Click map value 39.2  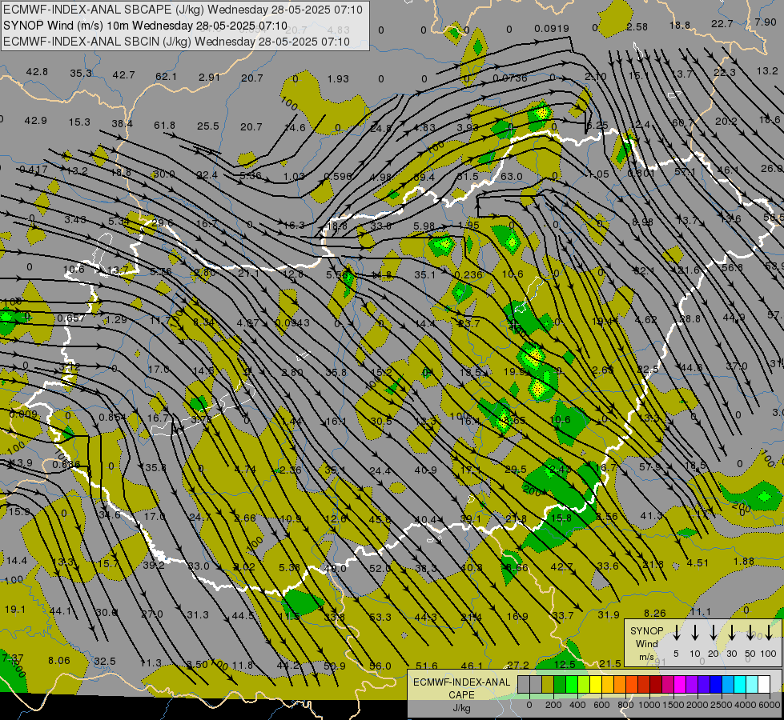(154, 565)
